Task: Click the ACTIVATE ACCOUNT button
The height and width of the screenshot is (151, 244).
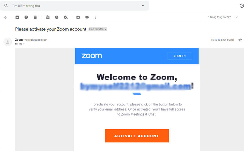Action: pos(137,136)
